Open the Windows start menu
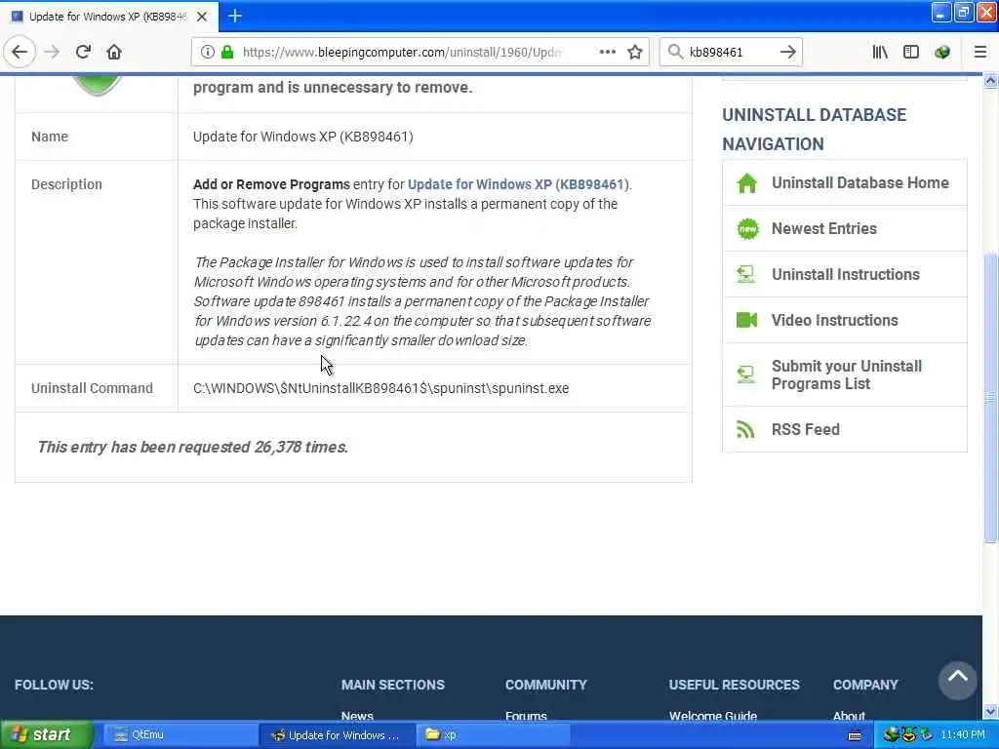999x749 pixels. tap(47, 734)
